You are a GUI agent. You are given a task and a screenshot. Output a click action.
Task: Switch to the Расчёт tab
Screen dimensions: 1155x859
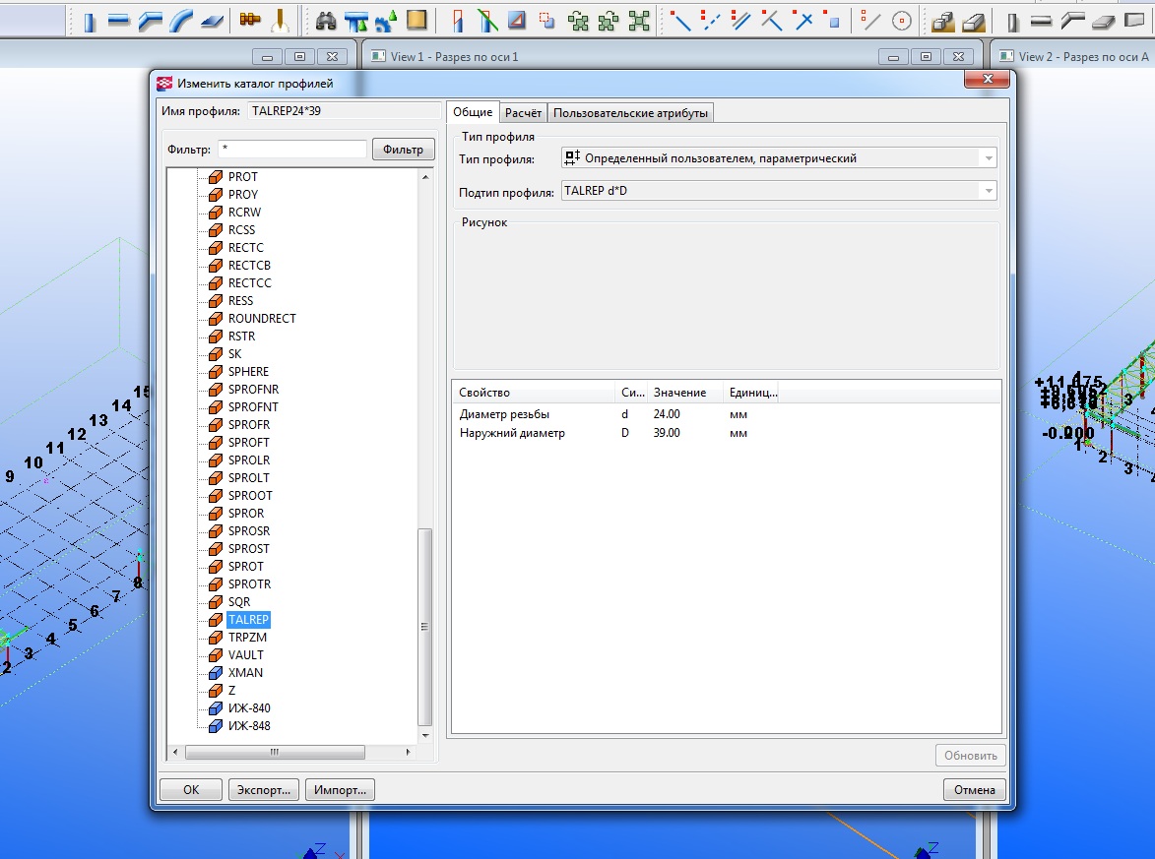click(523, 113)
